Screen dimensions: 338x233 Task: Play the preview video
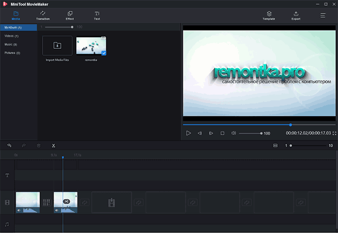tap(188, 133)
